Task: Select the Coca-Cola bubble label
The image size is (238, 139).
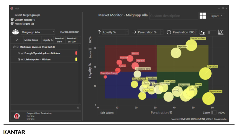Action: (x=213, y=66)
